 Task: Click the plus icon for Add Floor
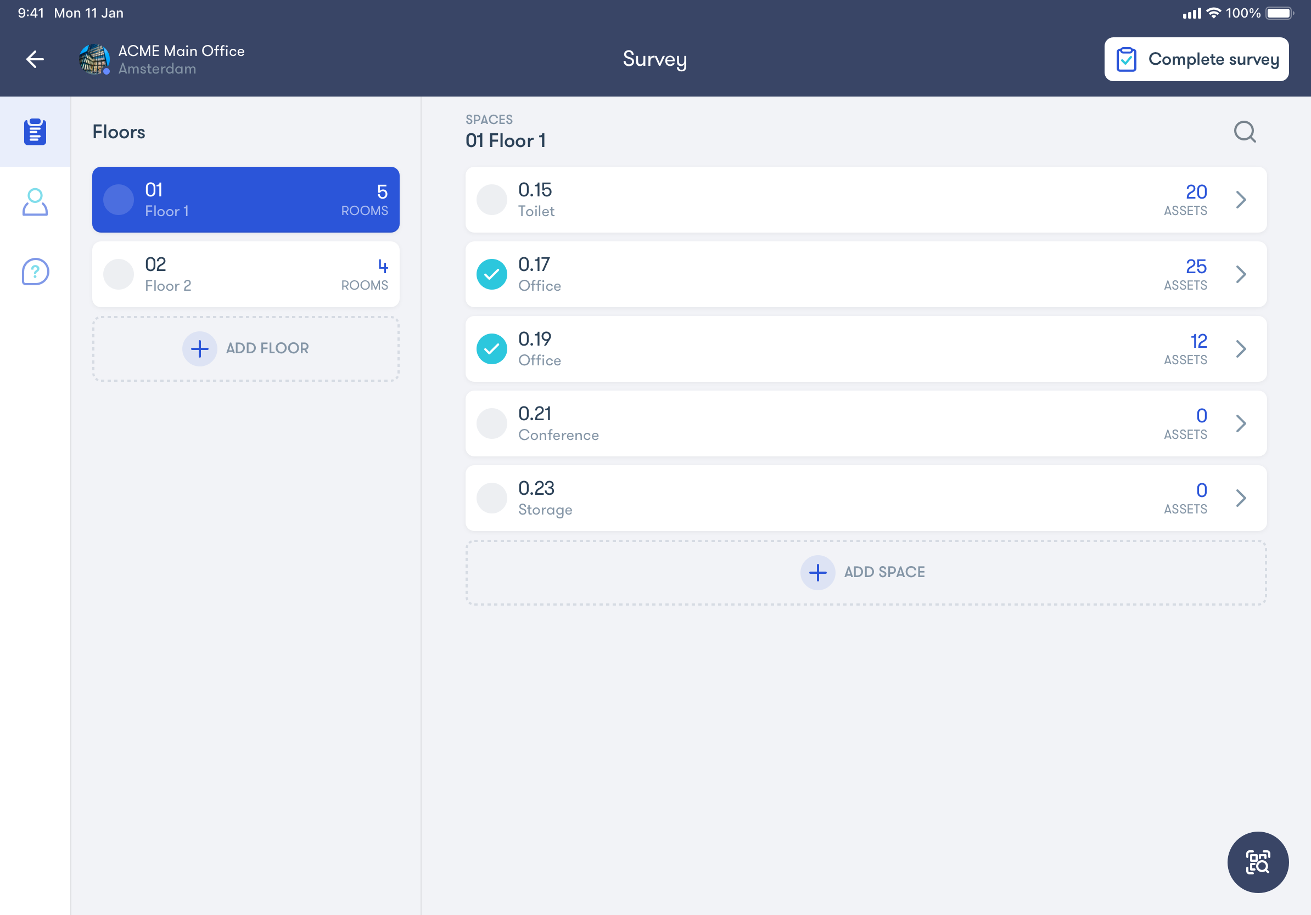pos(199,348)
